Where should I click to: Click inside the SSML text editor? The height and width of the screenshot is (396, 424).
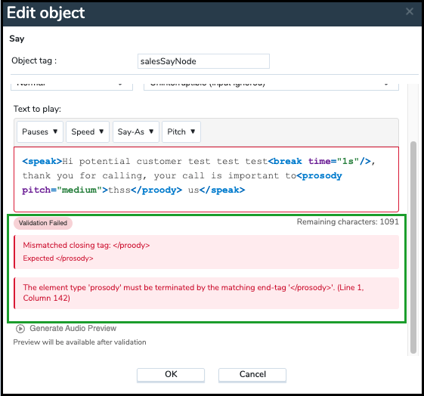point(206,179)
